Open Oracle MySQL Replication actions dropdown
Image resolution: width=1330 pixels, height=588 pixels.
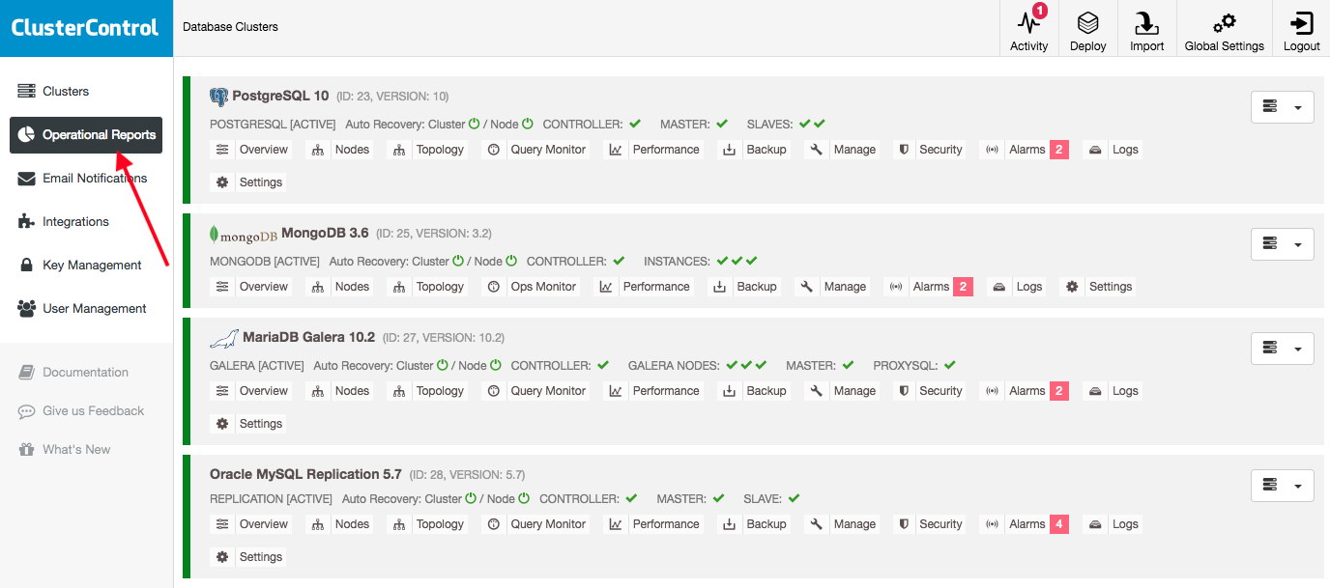(1282, 486)
